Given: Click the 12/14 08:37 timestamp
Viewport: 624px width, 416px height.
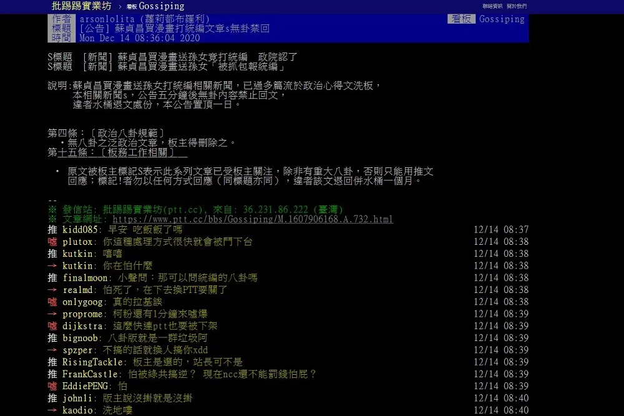Looking at the screenshot, I should 500,229.
